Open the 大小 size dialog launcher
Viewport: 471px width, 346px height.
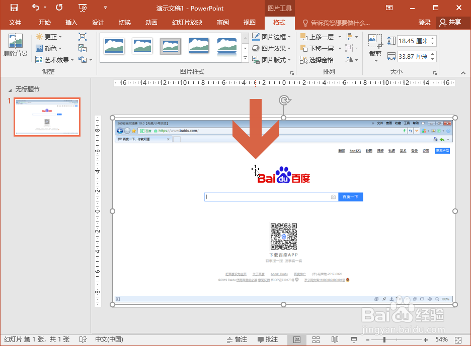(435, 73)
